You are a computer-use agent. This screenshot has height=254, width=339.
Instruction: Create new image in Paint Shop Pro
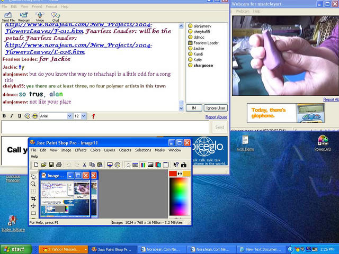[36, 165]
